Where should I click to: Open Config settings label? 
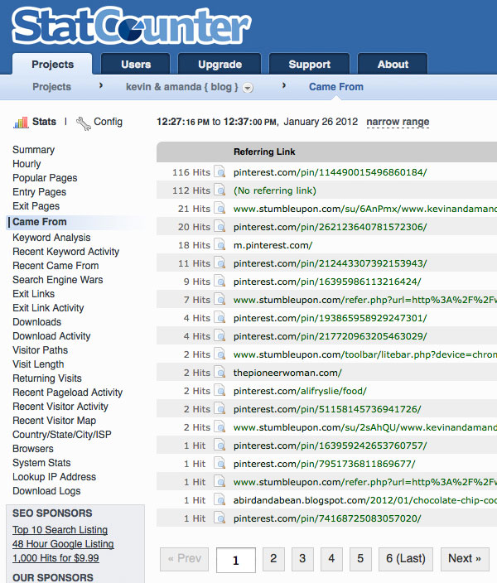coord(108,122)
